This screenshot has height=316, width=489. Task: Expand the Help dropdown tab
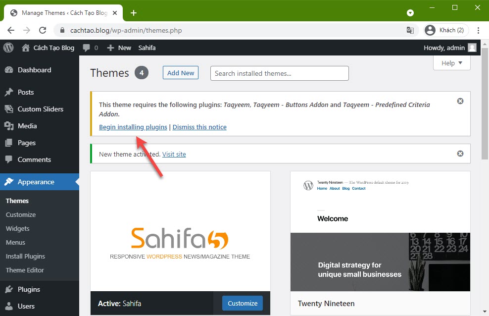click(x=451, y=63)
